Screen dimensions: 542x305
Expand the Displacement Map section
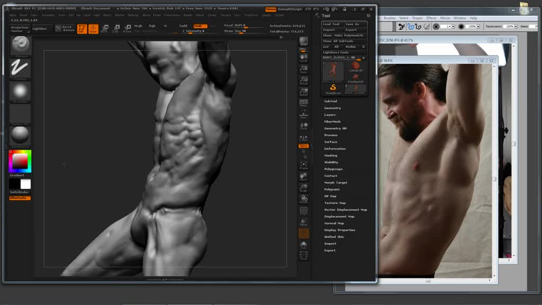pyautogui.click(x=339, y=217)
